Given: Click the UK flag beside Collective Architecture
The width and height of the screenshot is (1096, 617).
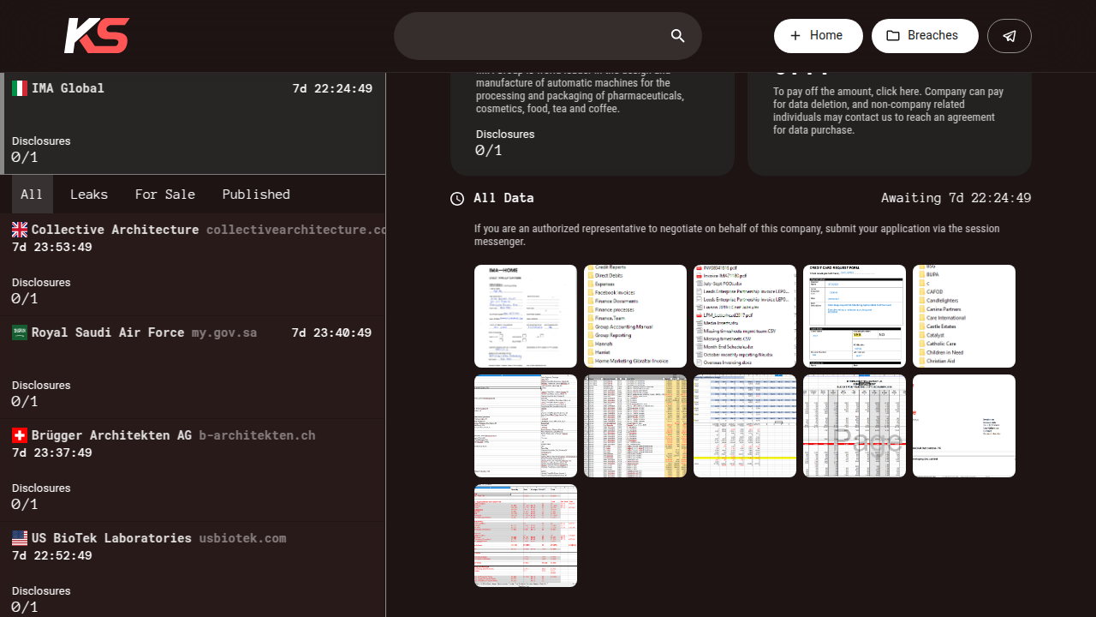Looking at the screenshot, I should click(x=20, y=230).
